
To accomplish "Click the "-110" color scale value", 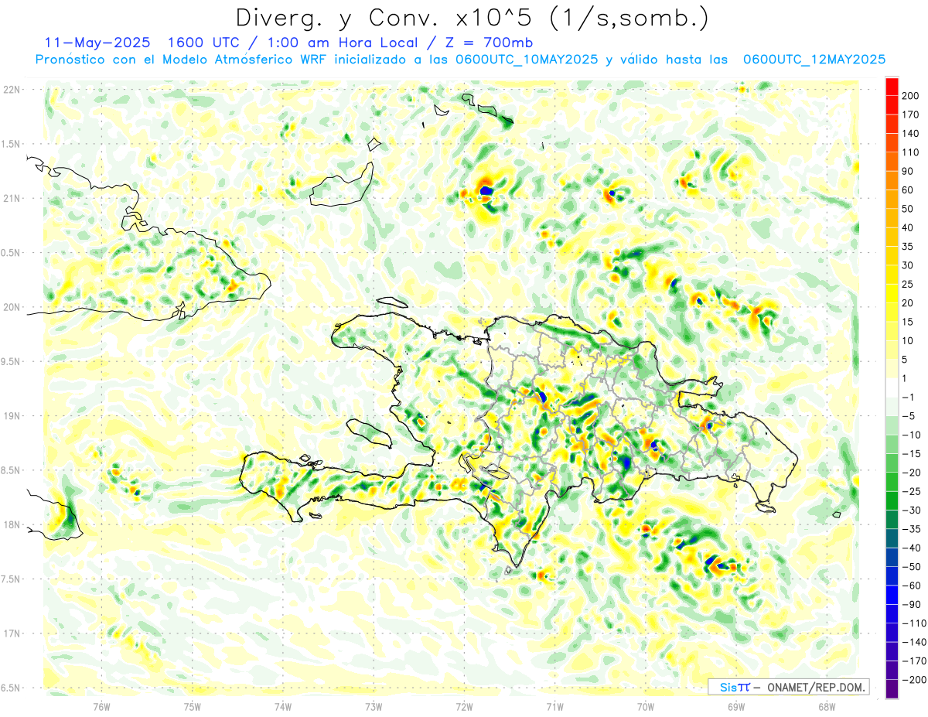I will point(913,623).
